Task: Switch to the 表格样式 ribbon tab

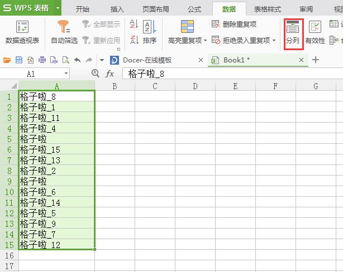Action: [268, 9]
